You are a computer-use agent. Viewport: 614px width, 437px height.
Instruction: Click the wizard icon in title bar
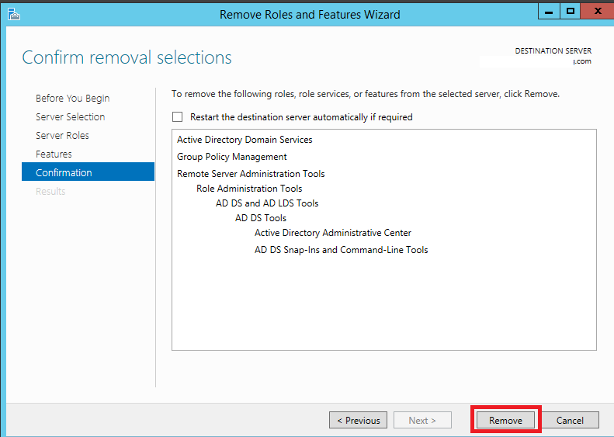14,14
